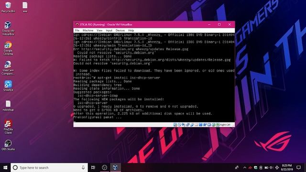Select the Recycle Bin desktop icon

(8, 7)
